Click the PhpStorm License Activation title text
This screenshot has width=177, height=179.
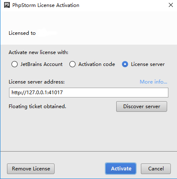(46, 5)
